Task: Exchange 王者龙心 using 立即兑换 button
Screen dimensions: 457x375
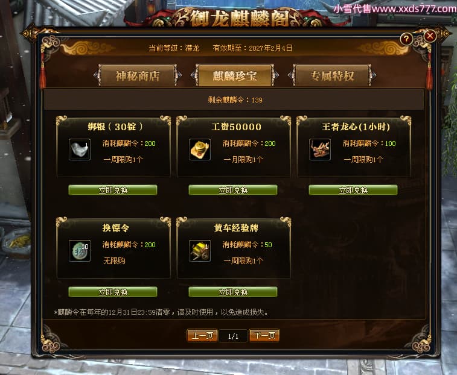Action: (x=353, y=190)
